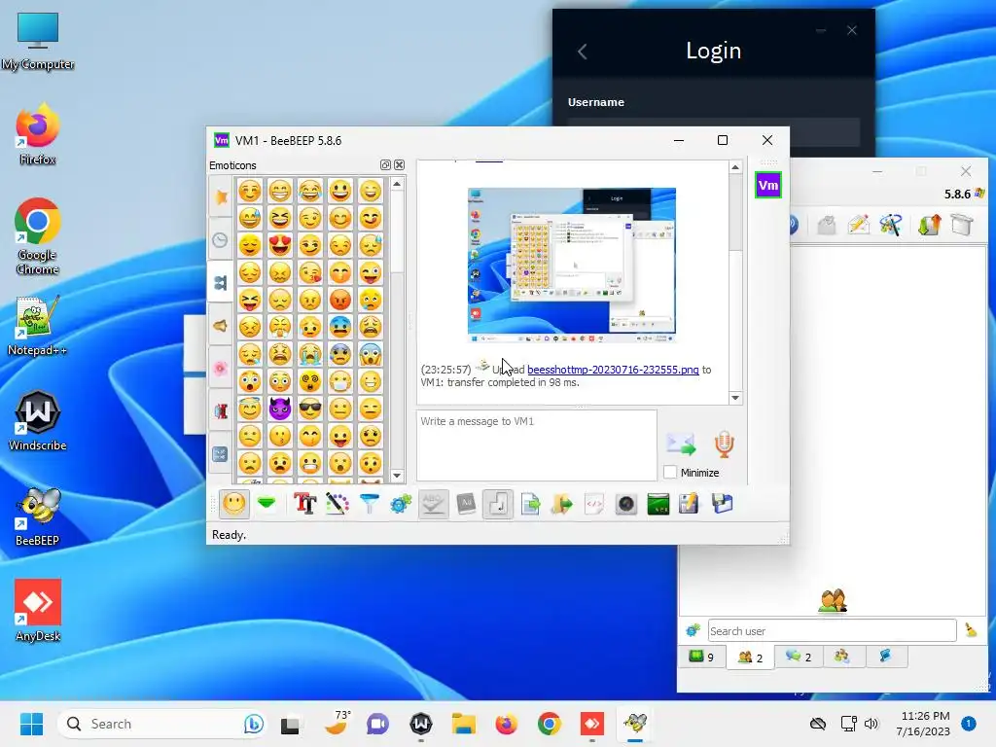Toggle the emoticons smiley button in chat toolbar

click(233, 505)
